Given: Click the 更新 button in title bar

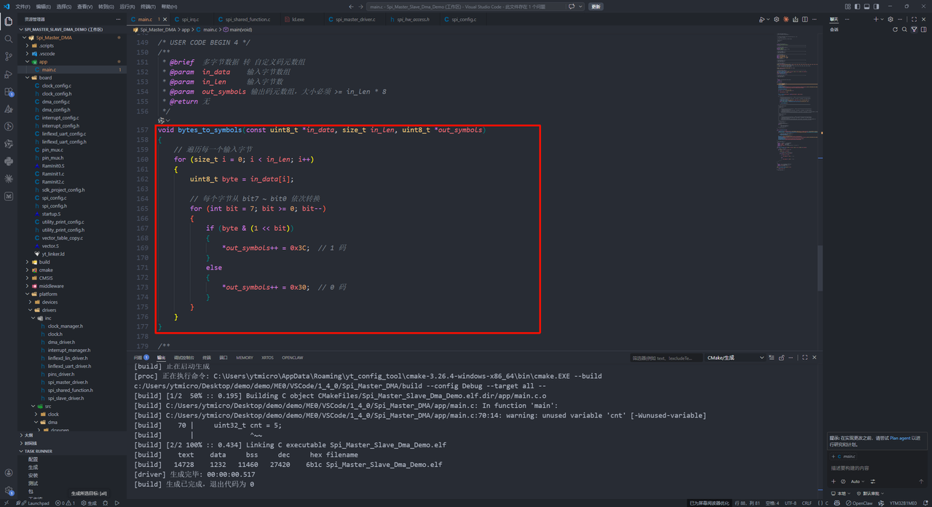Looking at the screenshot, I should [596, 7].
